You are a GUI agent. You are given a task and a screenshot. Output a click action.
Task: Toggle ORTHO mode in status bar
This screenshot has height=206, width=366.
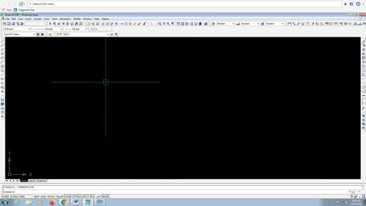click(x=51, y=197)
